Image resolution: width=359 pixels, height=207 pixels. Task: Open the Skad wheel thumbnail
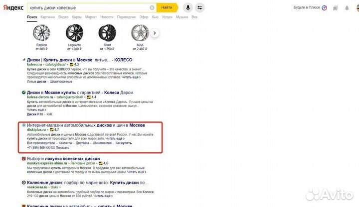107,33
